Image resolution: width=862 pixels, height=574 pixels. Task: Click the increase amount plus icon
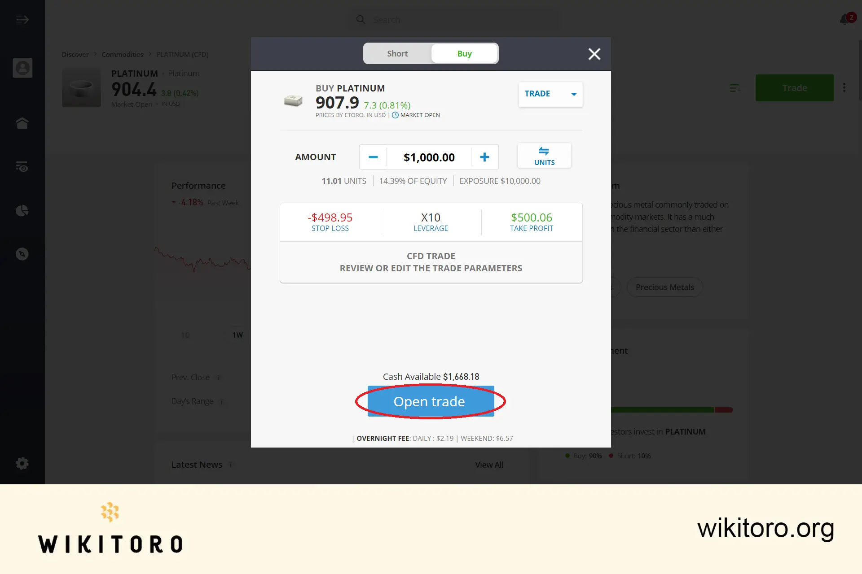point(485,157)
